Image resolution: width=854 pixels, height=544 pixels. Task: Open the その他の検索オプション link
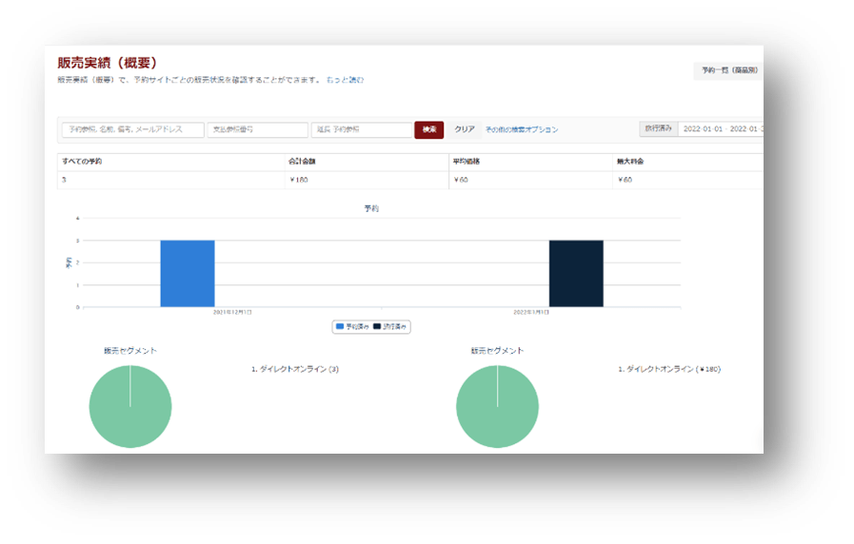[522, 129]
